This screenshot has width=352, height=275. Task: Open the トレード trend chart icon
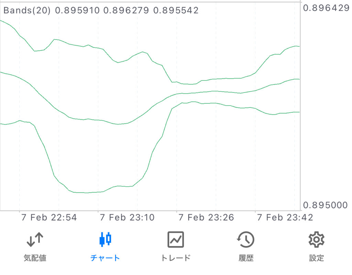176,240
